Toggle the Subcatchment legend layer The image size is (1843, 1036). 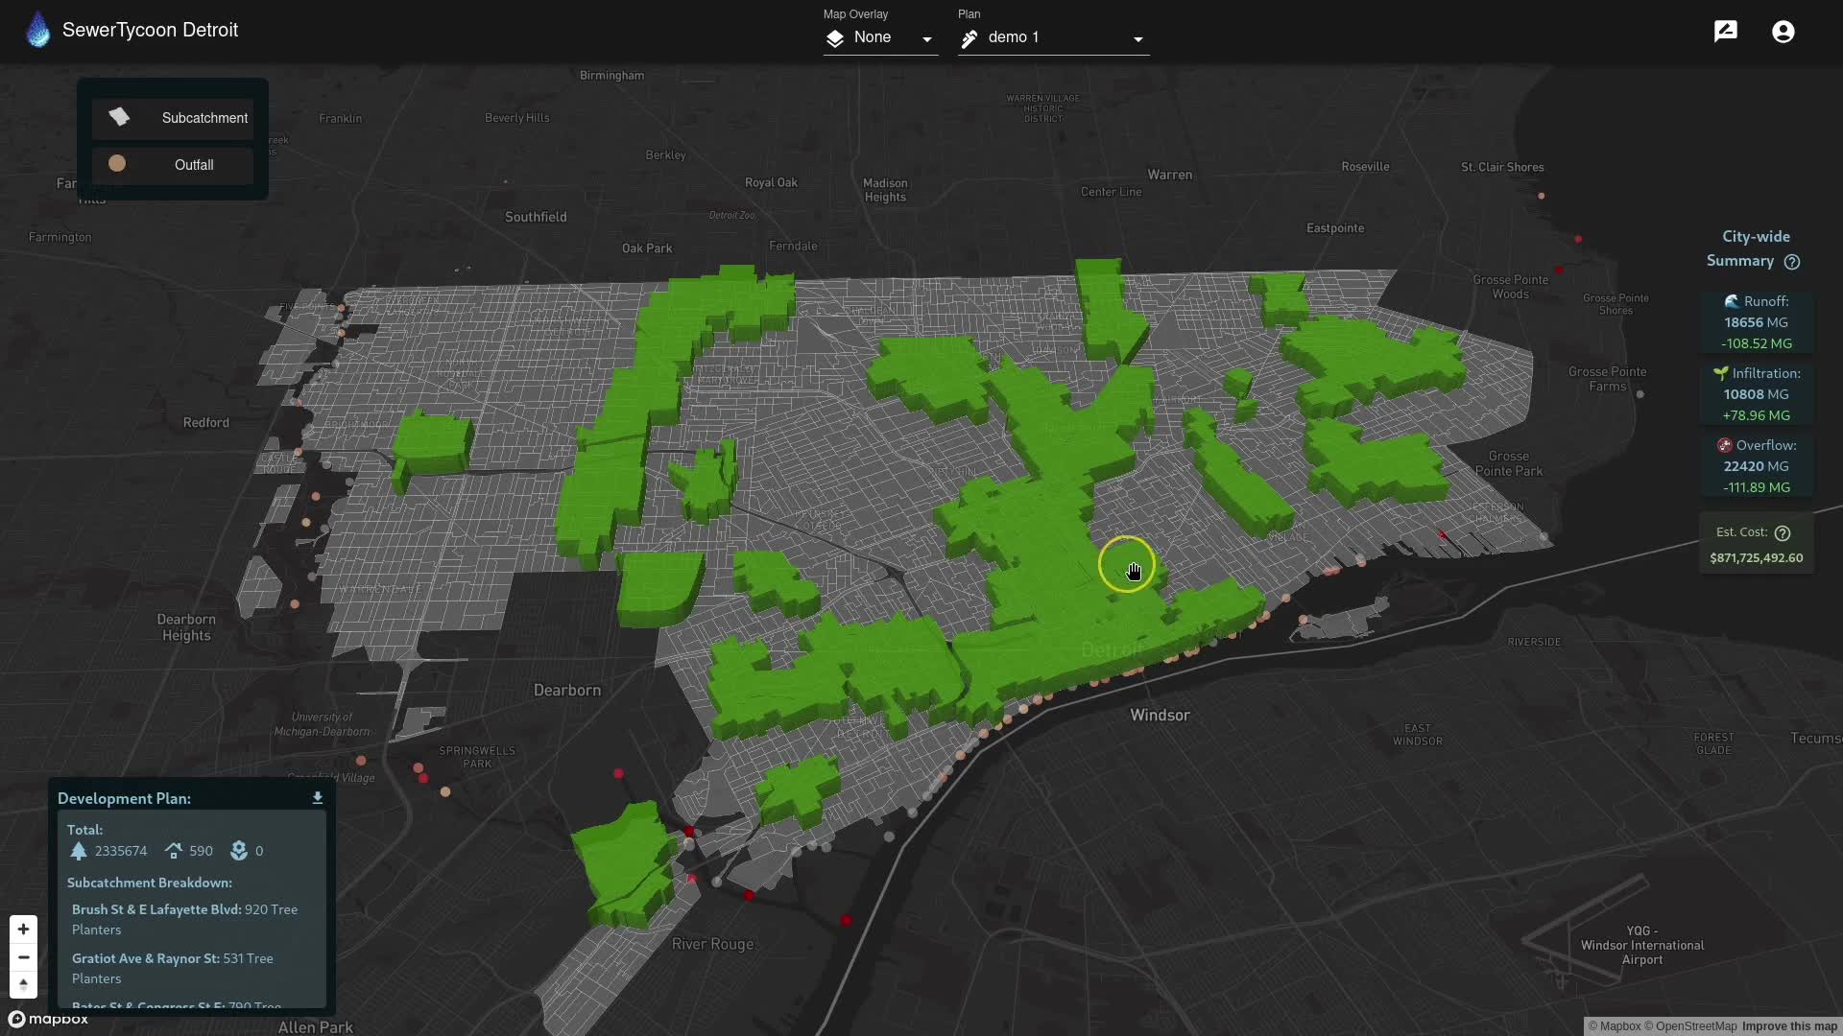tap(173, 118)
